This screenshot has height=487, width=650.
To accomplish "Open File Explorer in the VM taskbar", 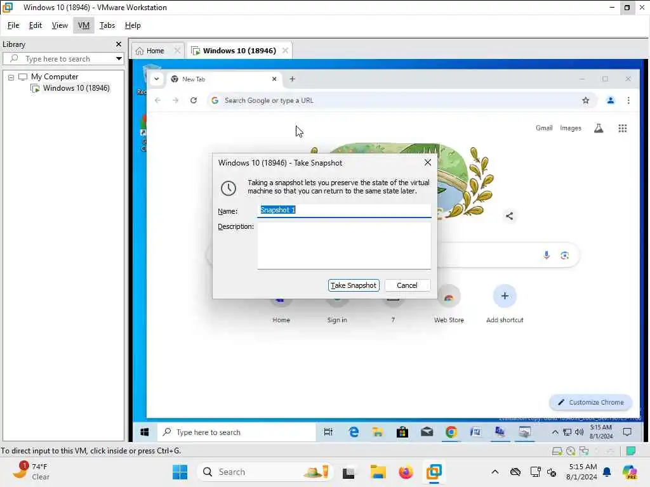I will [378, 432].
